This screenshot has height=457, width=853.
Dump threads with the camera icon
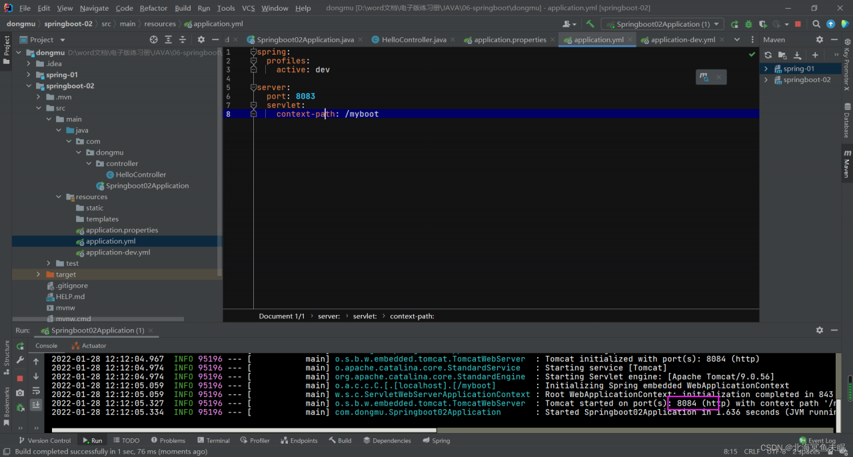[20, 392]
